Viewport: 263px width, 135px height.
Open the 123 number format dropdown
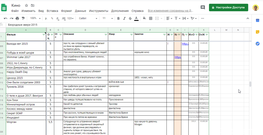point(70,18)
